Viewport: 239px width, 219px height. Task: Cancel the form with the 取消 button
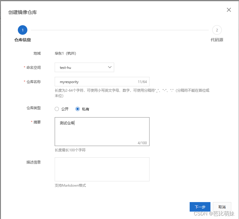click(222, 207)
